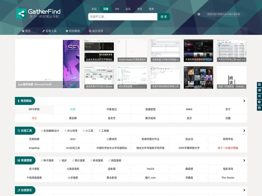Open The Stocks link
262x196 pixels.
[228, 177]
